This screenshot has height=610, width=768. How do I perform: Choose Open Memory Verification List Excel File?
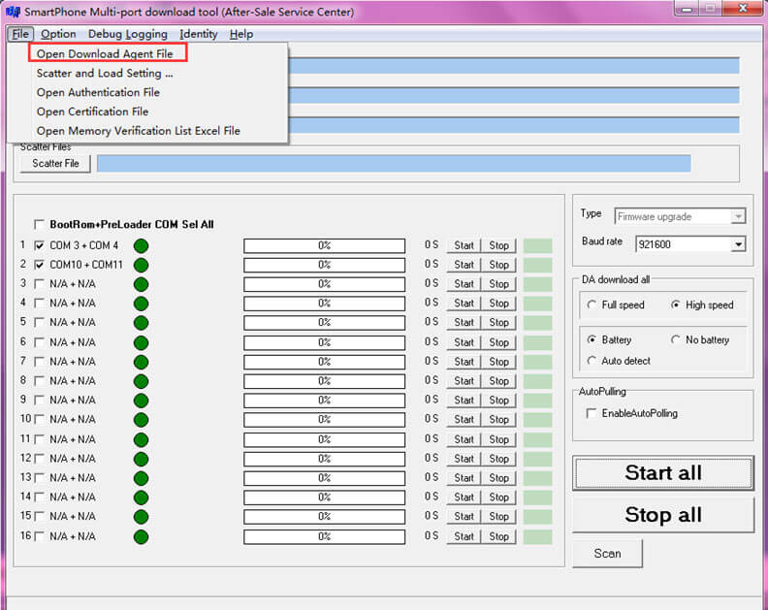[138, 131]
